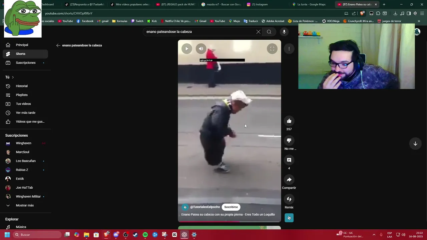The image size is (427, 240).
Task: Open Tus videos
Action: (25, 104)
